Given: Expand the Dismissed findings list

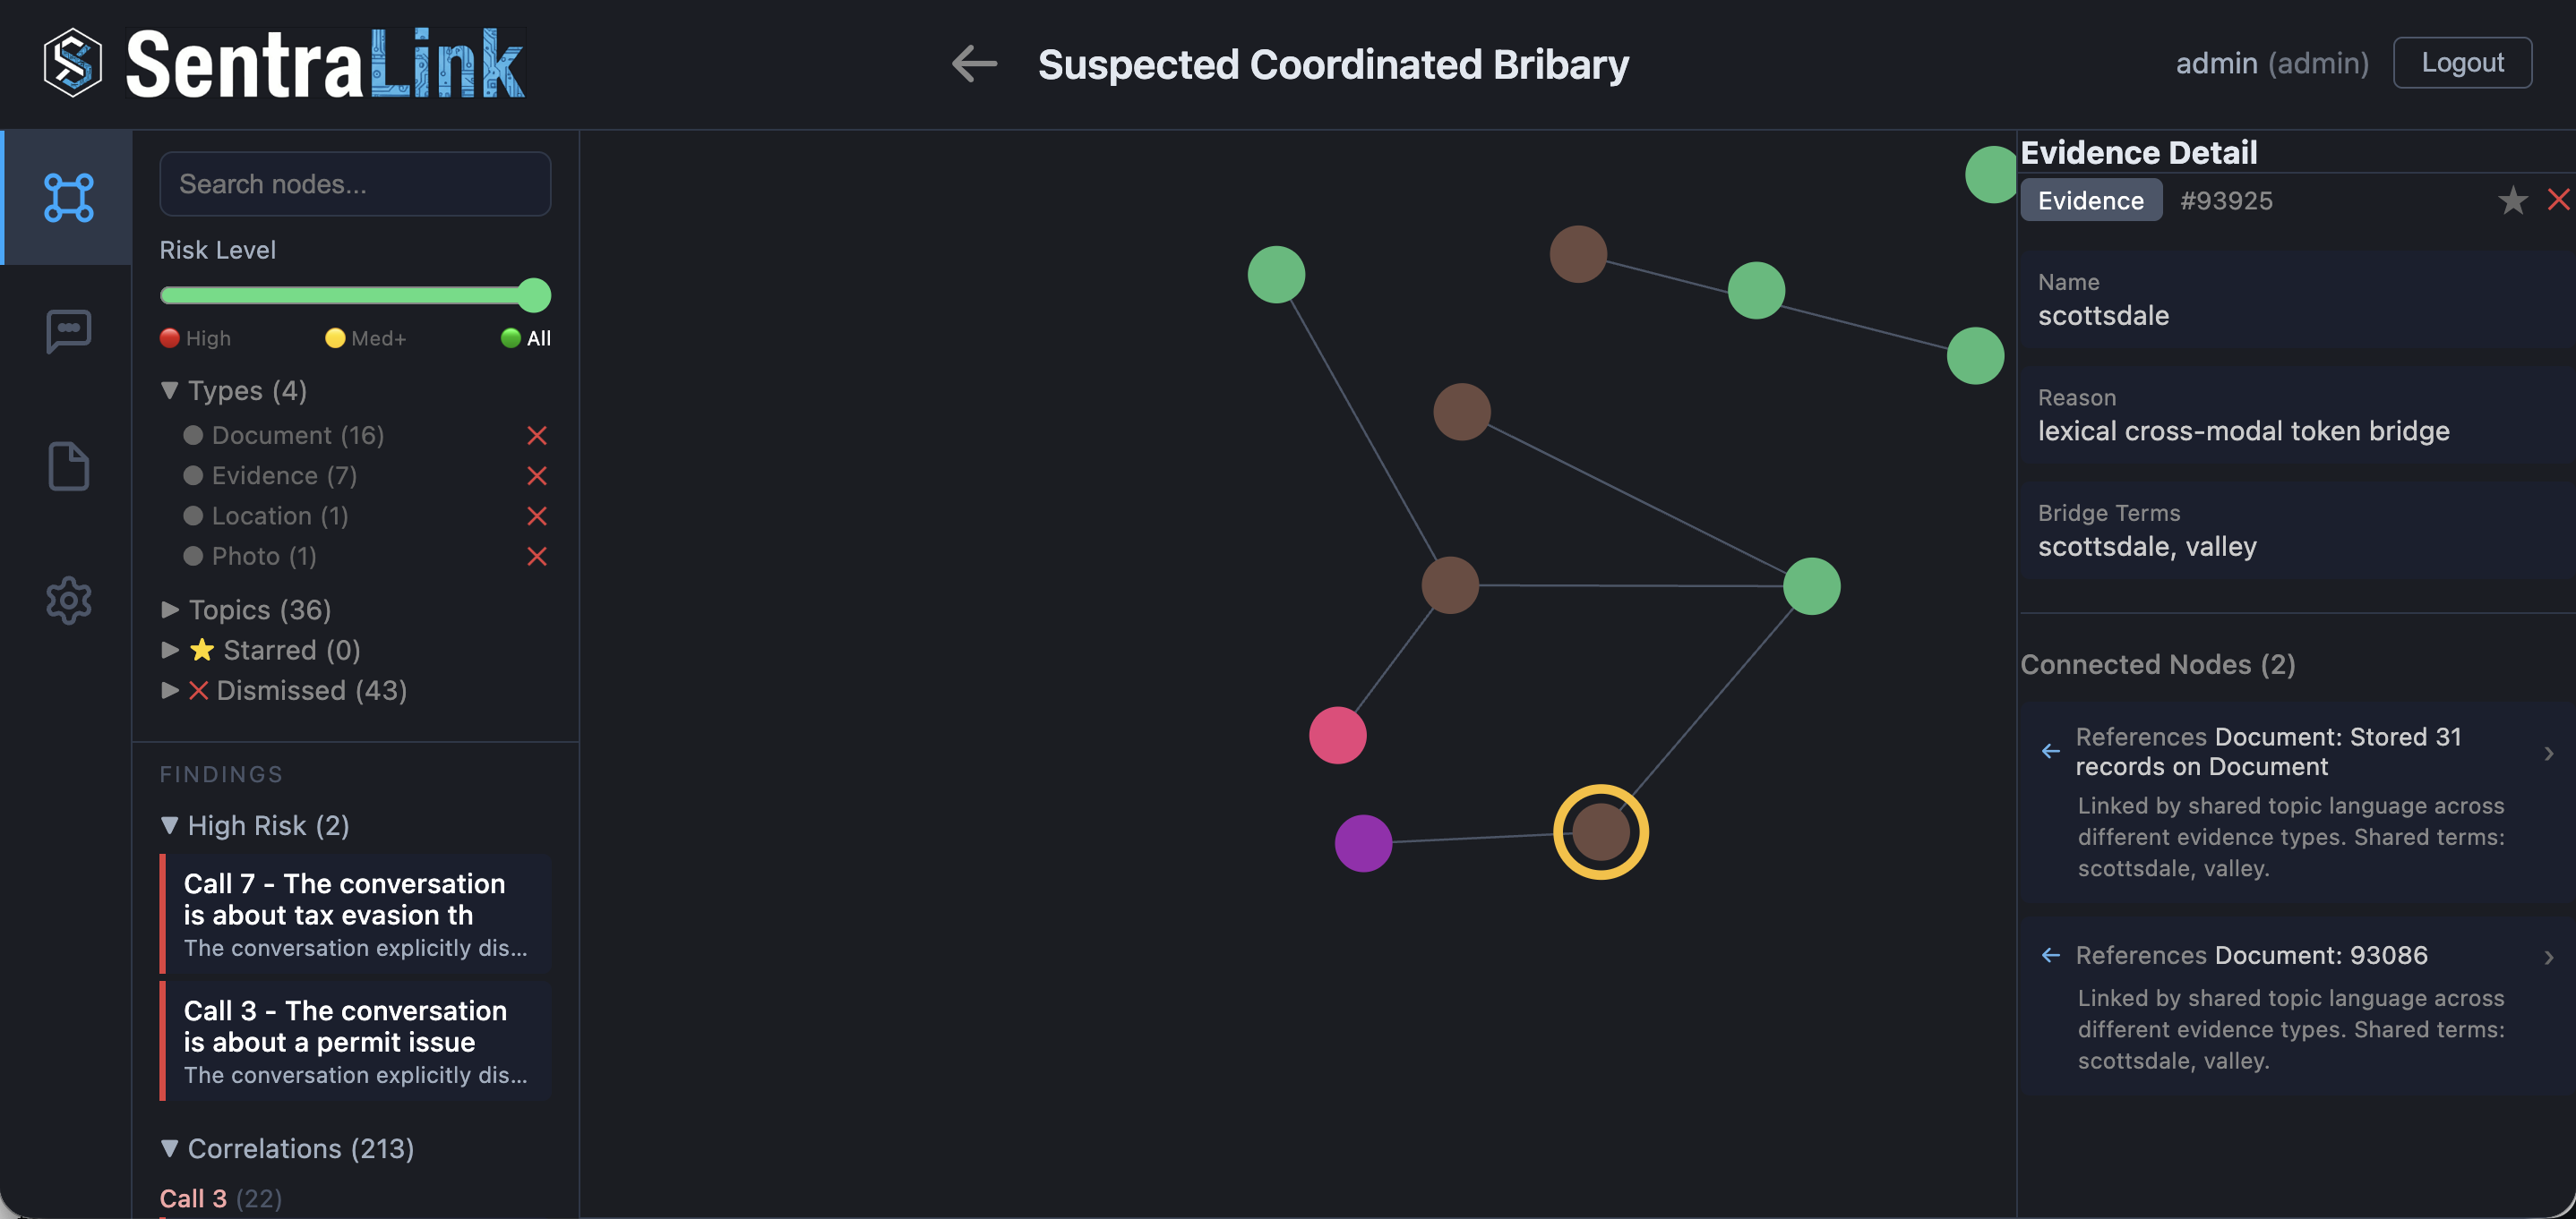Looking at the screenshot, I should 170,689.
